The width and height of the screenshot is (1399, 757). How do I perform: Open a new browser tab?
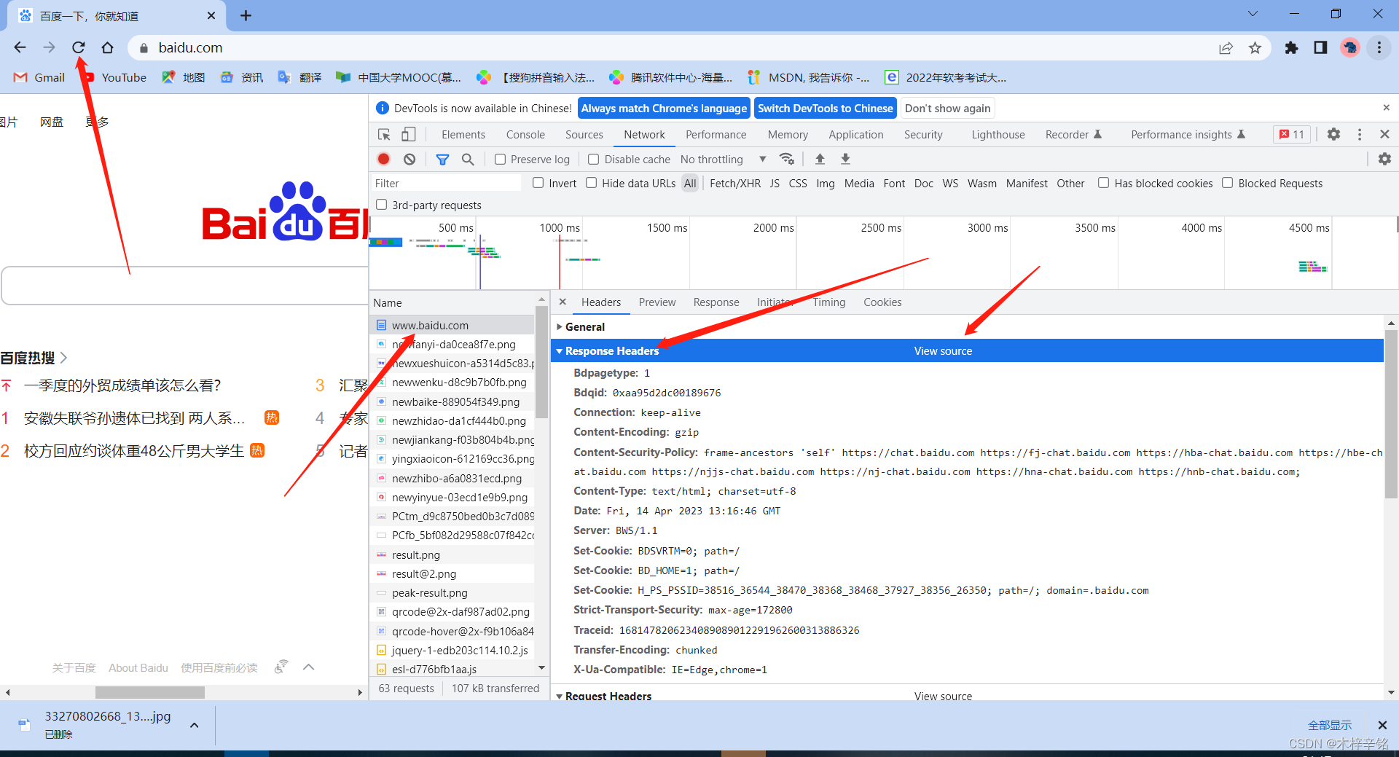246,15
